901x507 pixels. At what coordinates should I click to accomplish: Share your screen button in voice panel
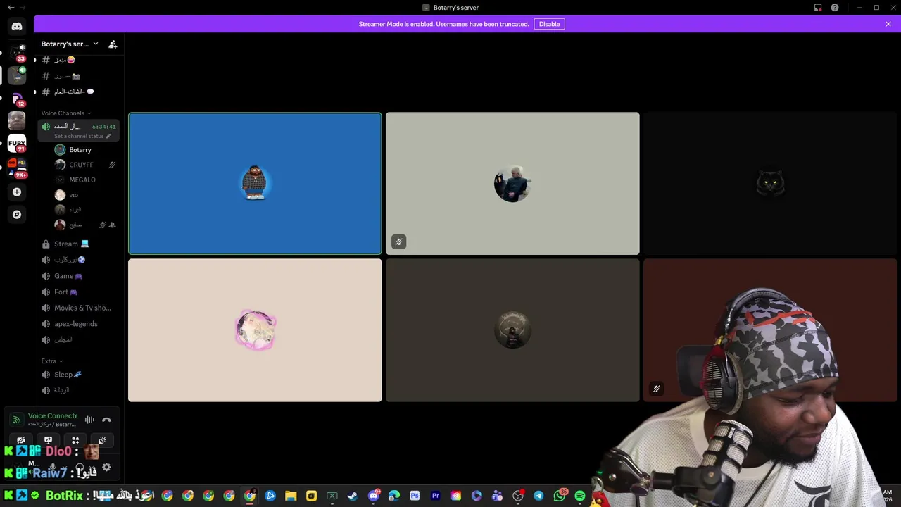(48, 441)
